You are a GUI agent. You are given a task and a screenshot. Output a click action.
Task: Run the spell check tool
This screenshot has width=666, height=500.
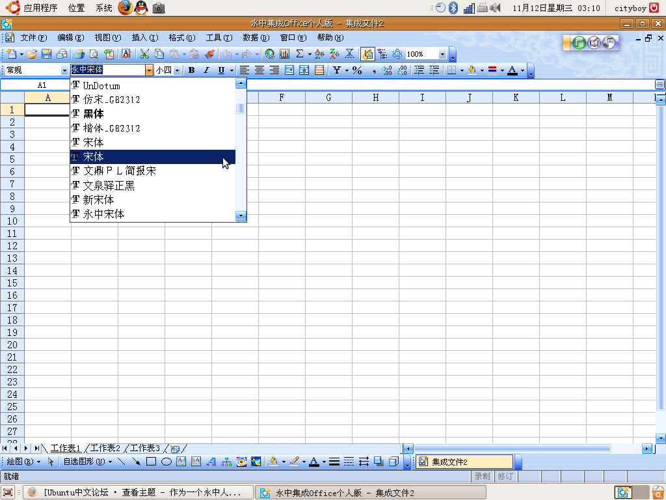pos(126,54)
